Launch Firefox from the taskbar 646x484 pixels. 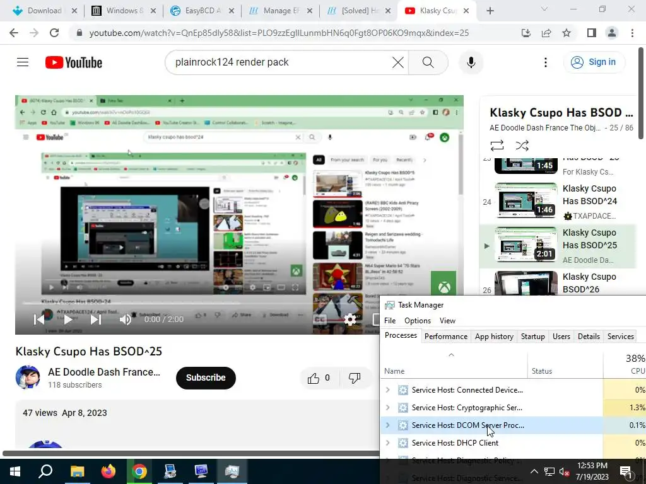click(109, 471)
